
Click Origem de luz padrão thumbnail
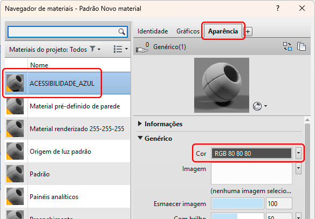(15, 151)
